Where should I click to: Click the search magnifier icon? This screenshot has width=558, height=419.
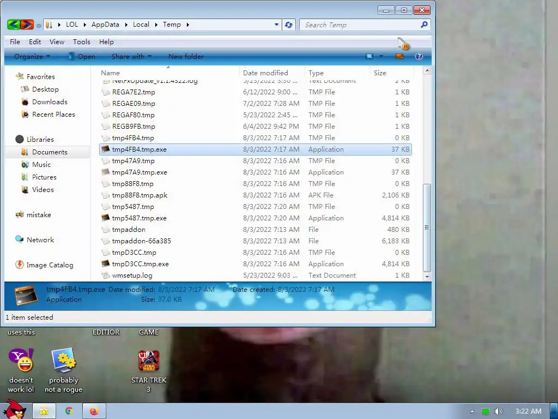coord(423,25)
